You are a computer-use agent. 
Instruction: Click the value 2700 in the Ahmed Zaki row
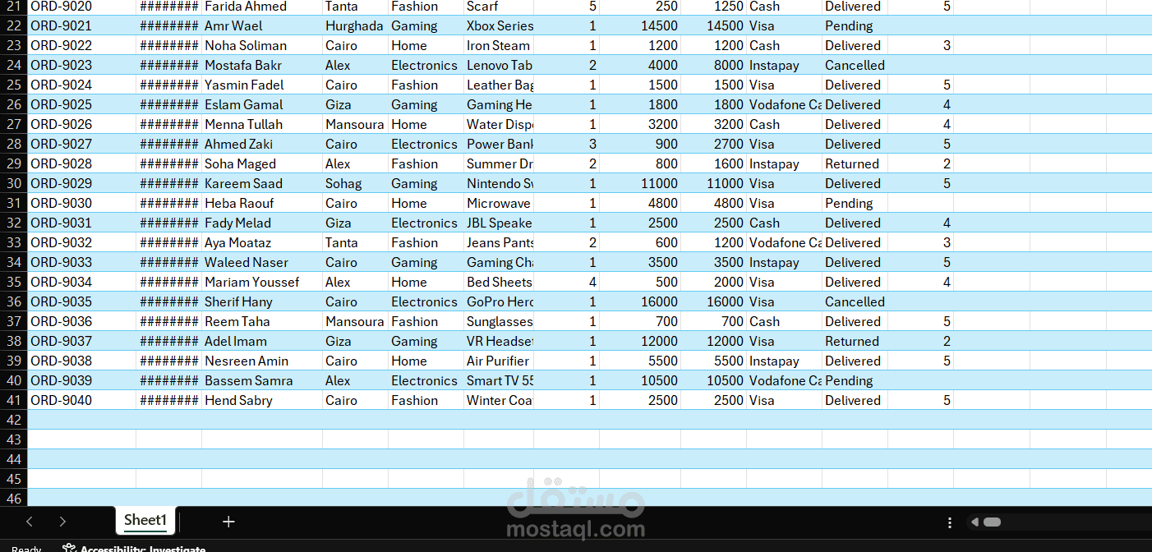click(713, 144)
